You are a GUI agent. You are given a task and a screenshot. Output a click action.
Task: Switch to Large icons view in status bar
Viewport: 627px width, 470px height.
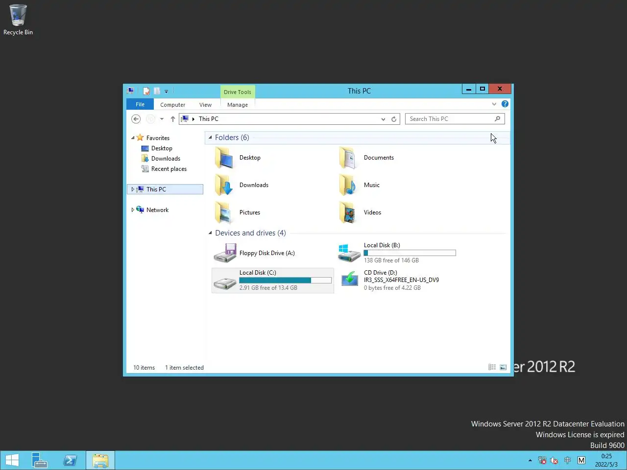coord(503,367)
